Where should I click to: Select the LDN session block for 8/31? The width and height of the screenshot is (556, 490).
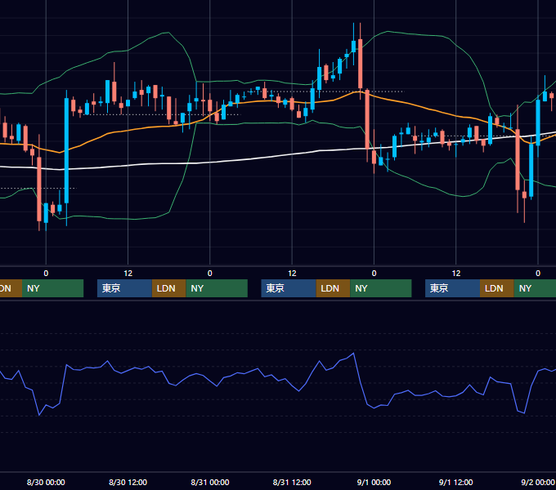pos(333,288)
